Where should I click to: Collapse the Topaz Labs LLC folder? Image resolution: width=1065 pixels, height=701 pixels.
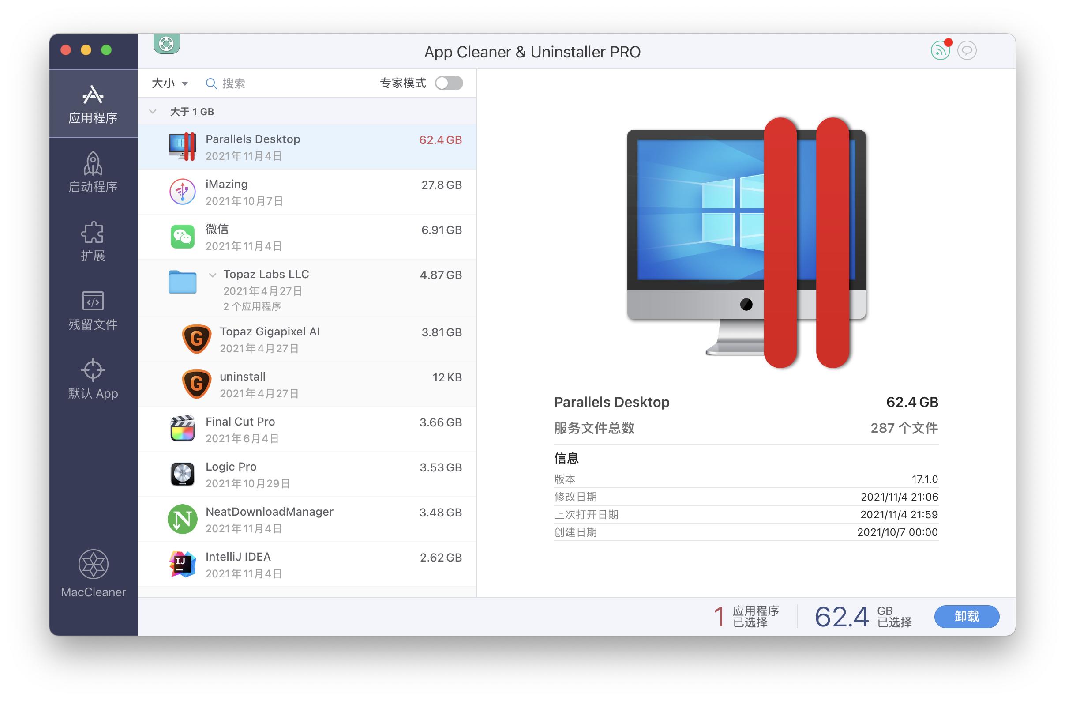(213, 275)
